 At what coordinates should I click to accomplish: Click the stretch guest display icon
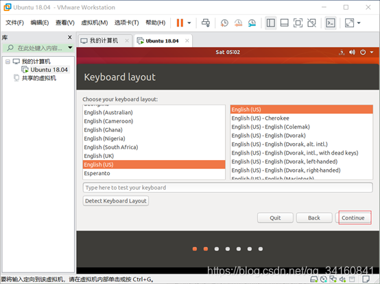click(349, 23)
